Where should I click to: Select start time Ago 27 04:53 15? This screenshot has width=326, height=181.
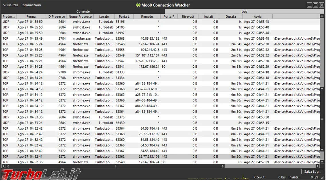256,122
